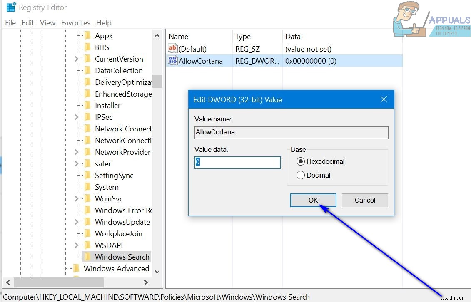Open the Help menu

point(104,23)
